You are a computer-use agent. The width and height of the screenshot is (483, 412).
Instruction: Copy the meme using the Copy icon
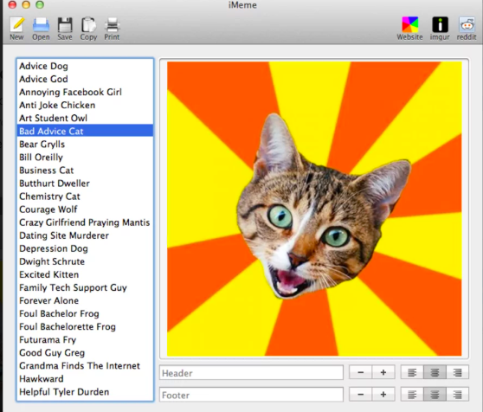coord(88,25)
